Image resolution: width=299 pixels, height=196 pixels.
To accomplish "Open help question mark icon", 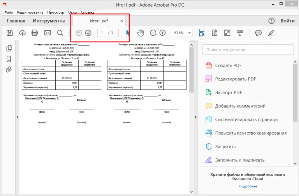I will click(271, 21).
